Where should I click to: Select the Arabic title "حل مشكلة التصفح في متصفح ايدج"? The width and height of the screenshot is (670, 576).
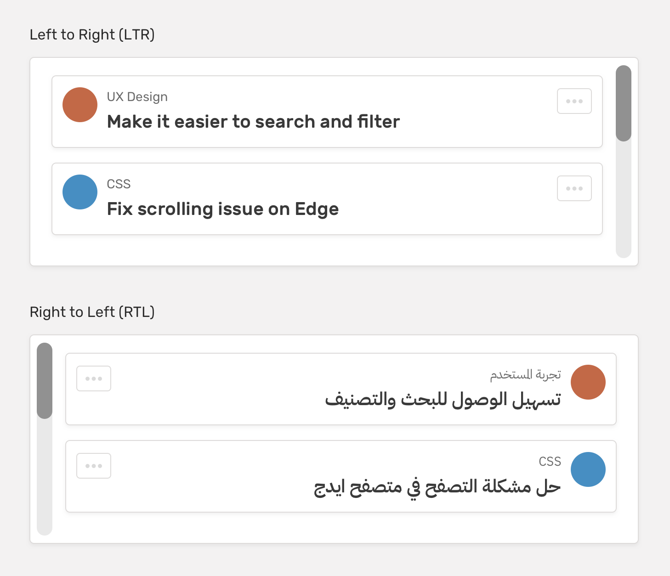[437, 486]
